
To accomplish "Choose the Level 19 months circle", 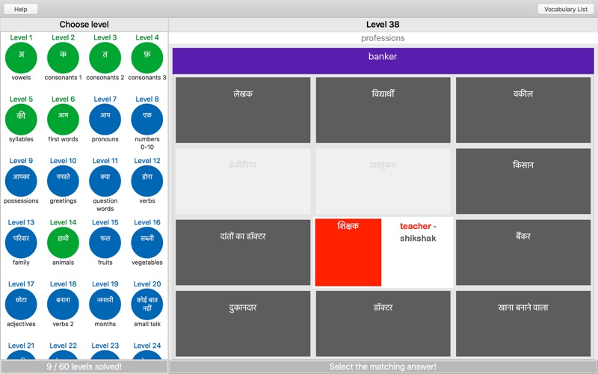I will [x=105, y=304].
